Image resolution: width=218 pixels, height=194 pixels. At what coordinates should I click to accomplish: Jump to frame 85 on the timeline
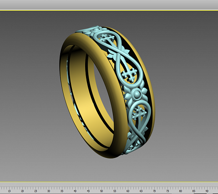(194, 191)
